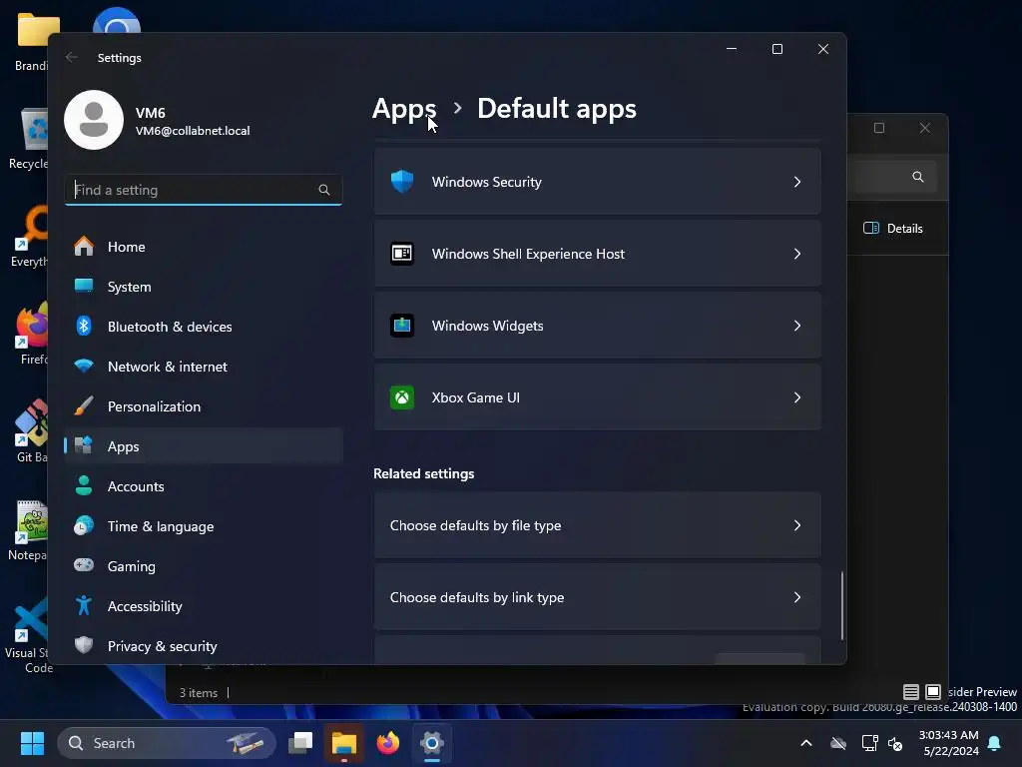Toggle Details pane in File Explorer window
The width and height of the screenshot is (1022, 767).
click(893, 229)
